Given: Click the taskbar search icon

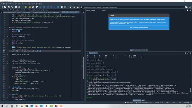Looking at the screenshot, I should pos(7,106).
